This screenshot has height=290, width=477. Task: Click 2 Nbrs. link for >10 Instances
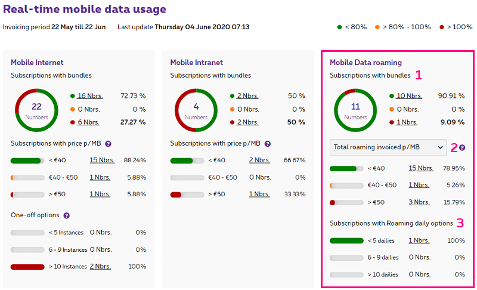coord(100,266)
